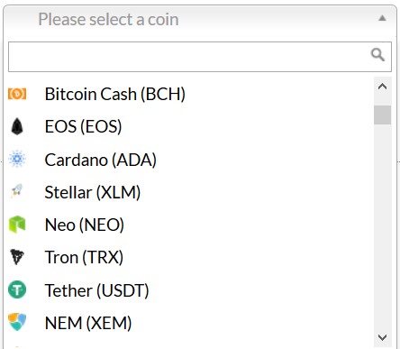
Task: Click the NEM shield logo icon
Action: (17, 322)
